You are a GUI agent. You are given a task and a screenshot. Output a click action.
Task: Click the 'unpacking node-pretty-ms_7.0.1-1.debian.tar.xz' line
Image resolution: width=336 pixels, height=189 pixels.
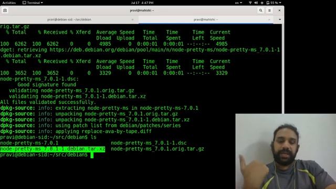click(x=94, y=120)
